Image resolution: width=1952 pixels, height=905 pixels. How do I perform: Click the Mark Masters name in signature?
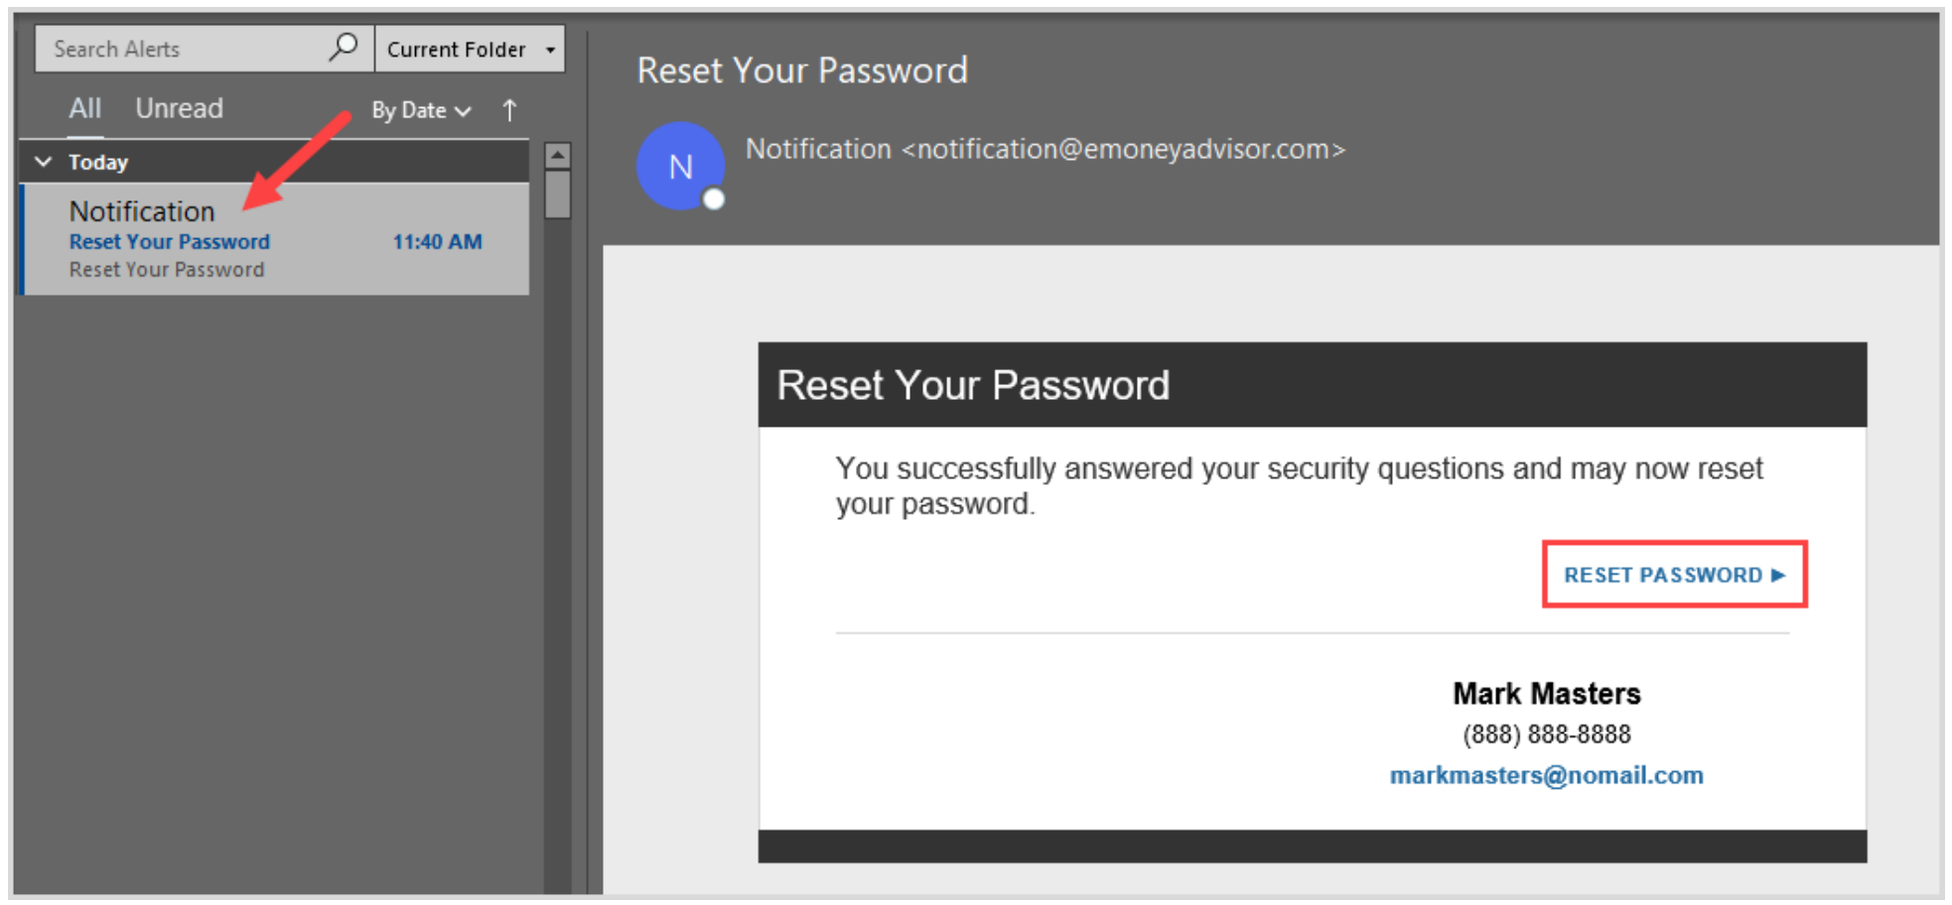click(x=1546, y=693)
